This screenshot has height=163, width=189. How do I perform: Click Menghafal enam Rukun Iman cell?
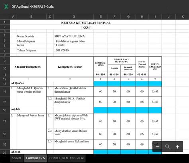(72, 141)
